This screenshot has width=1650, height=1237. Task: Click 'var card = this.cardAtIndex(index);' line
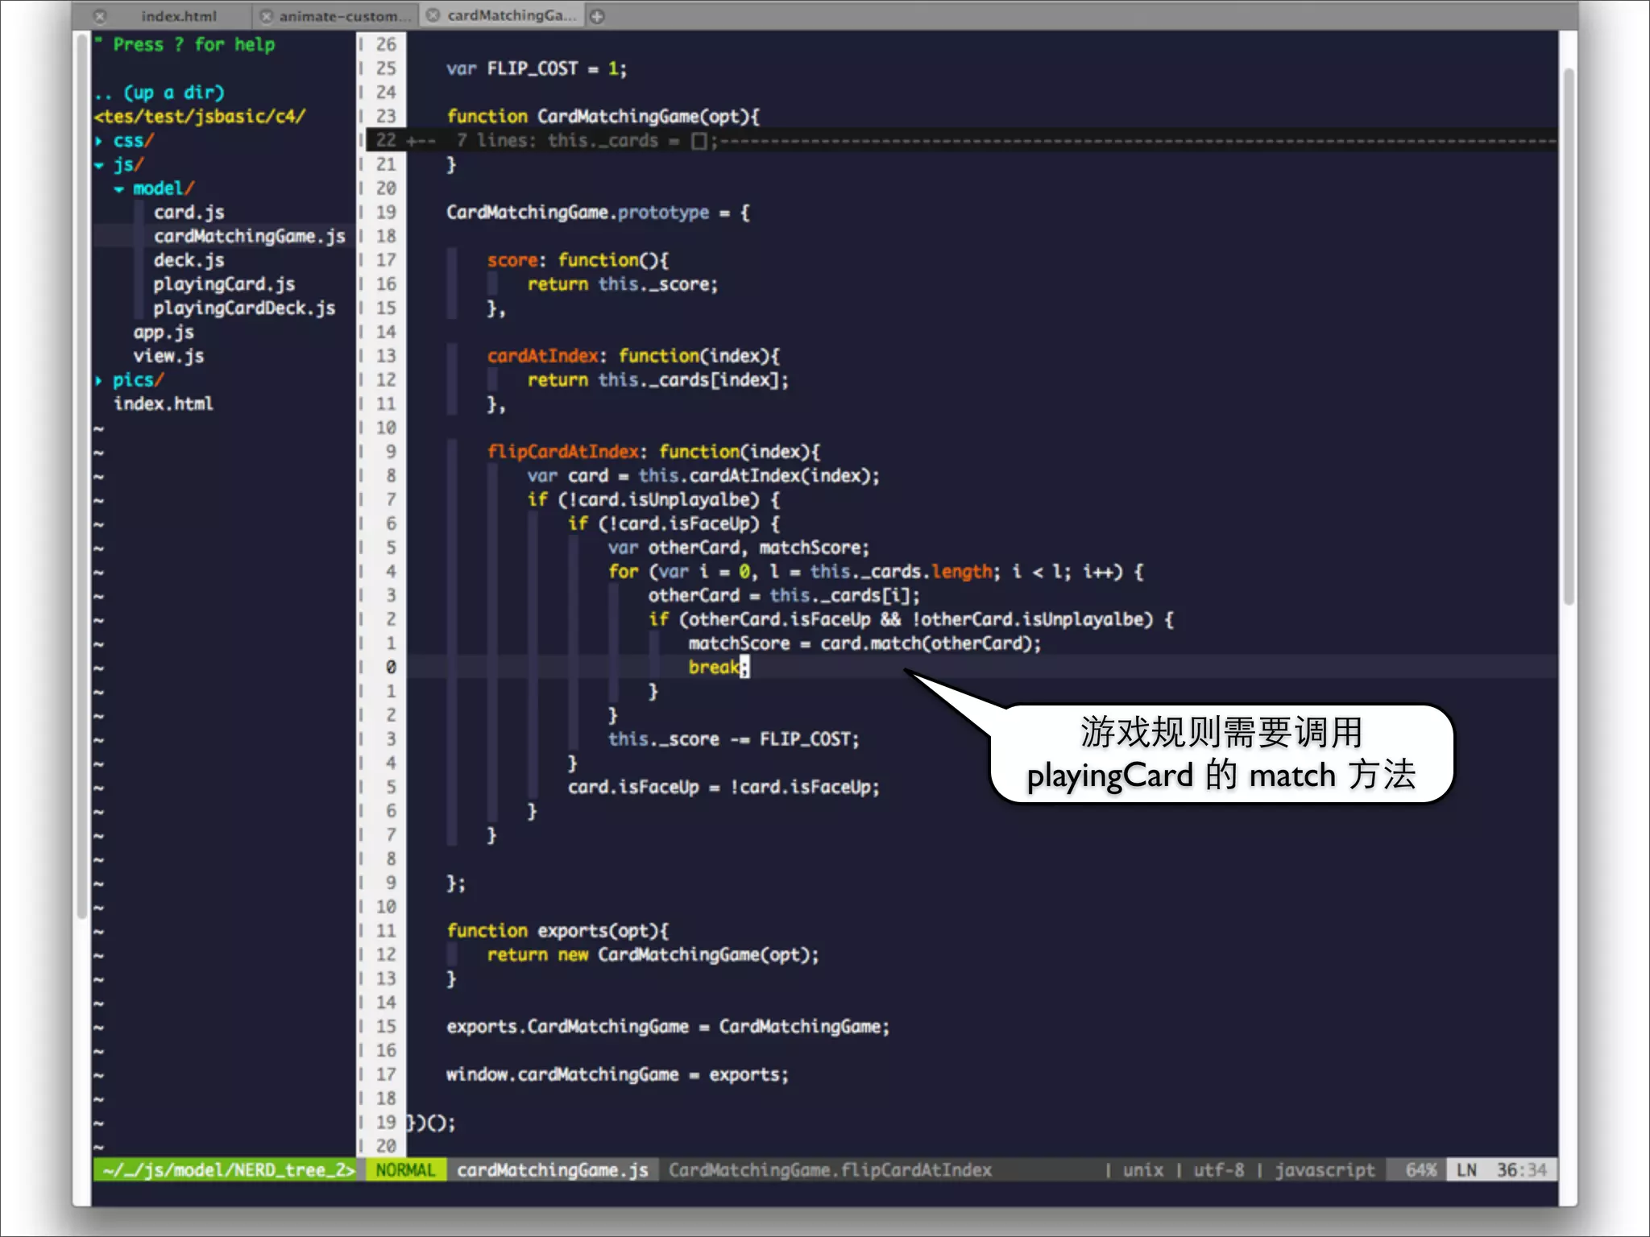[x=703, y=476]
